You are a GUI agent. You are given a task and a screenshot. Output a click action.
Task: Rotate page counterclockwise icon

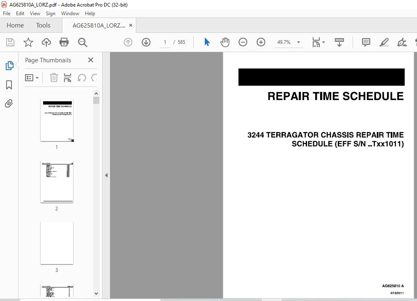pyautogui.click(x=82, y=78)
